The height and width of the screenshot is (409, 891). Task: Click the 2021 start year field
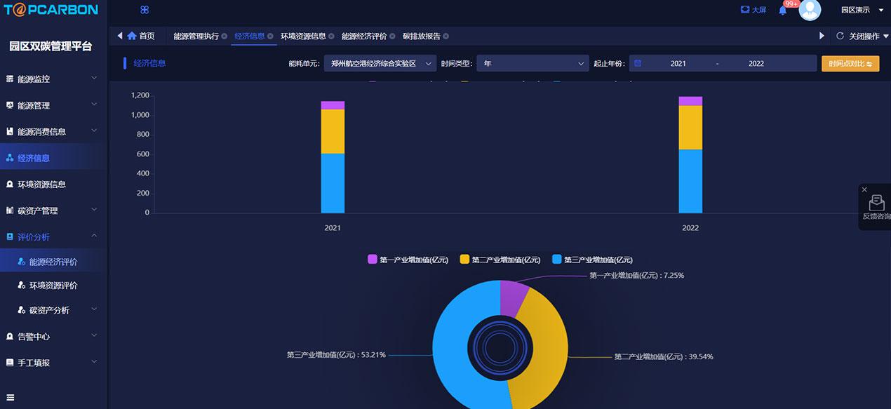[678, 64]
